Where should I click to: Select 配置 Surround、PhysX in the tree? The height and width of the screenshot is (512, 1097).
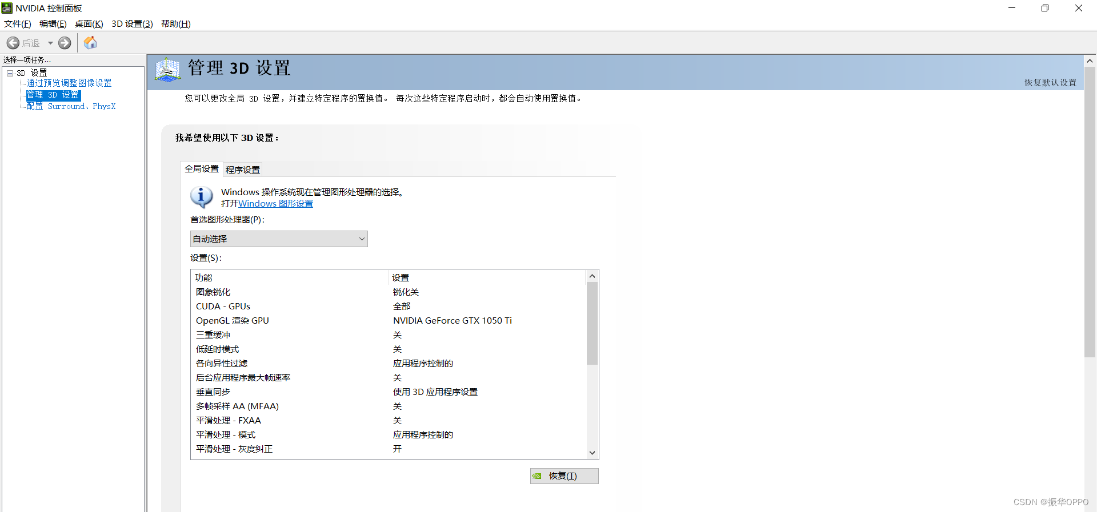tap(71, 106)
